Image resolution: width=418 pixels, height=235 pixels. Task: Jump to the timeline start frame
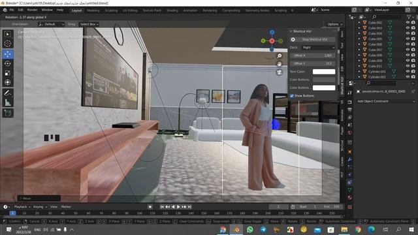tap(162, 207)
